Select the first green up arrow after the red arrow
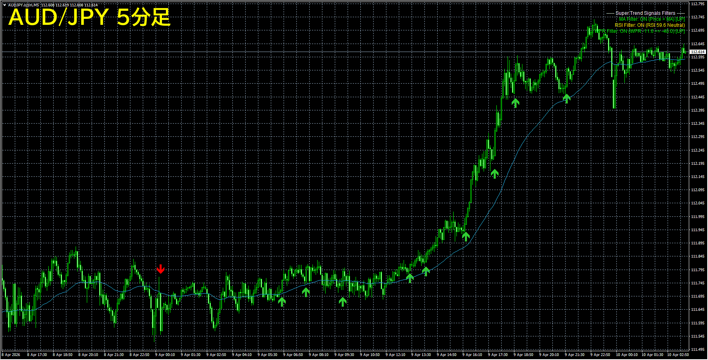This screenshot has height=360, width=708. pos(282,302)
